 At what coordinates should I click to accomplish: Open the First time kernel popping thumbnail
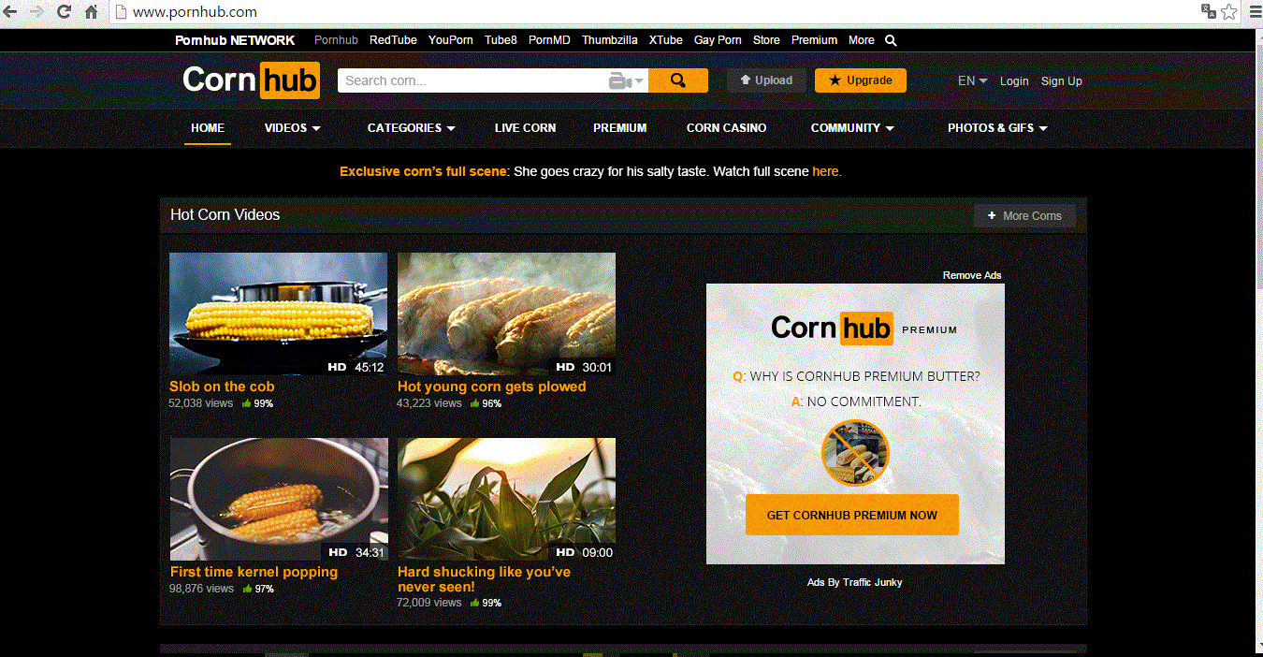click(279, 499)
